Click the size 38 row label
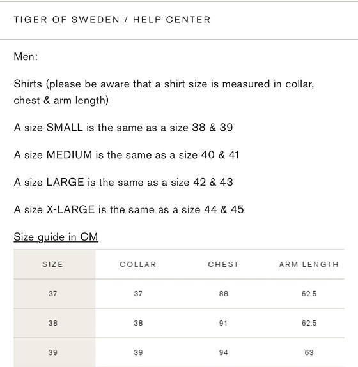Viewport: 358px width, 367px height. point(53,323)
